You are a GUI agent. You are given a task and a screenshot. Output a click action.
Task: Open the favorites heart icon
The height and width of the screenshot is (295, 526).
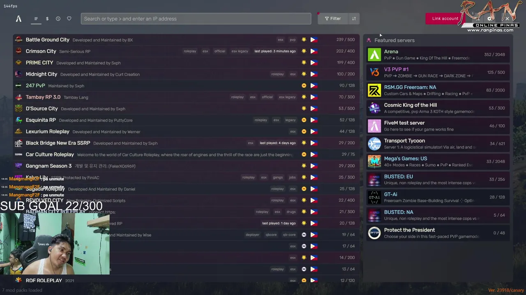point(69,18)
